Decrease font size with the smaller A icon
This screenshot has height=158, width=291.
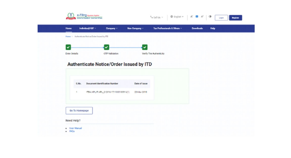(x=192, y=17)
